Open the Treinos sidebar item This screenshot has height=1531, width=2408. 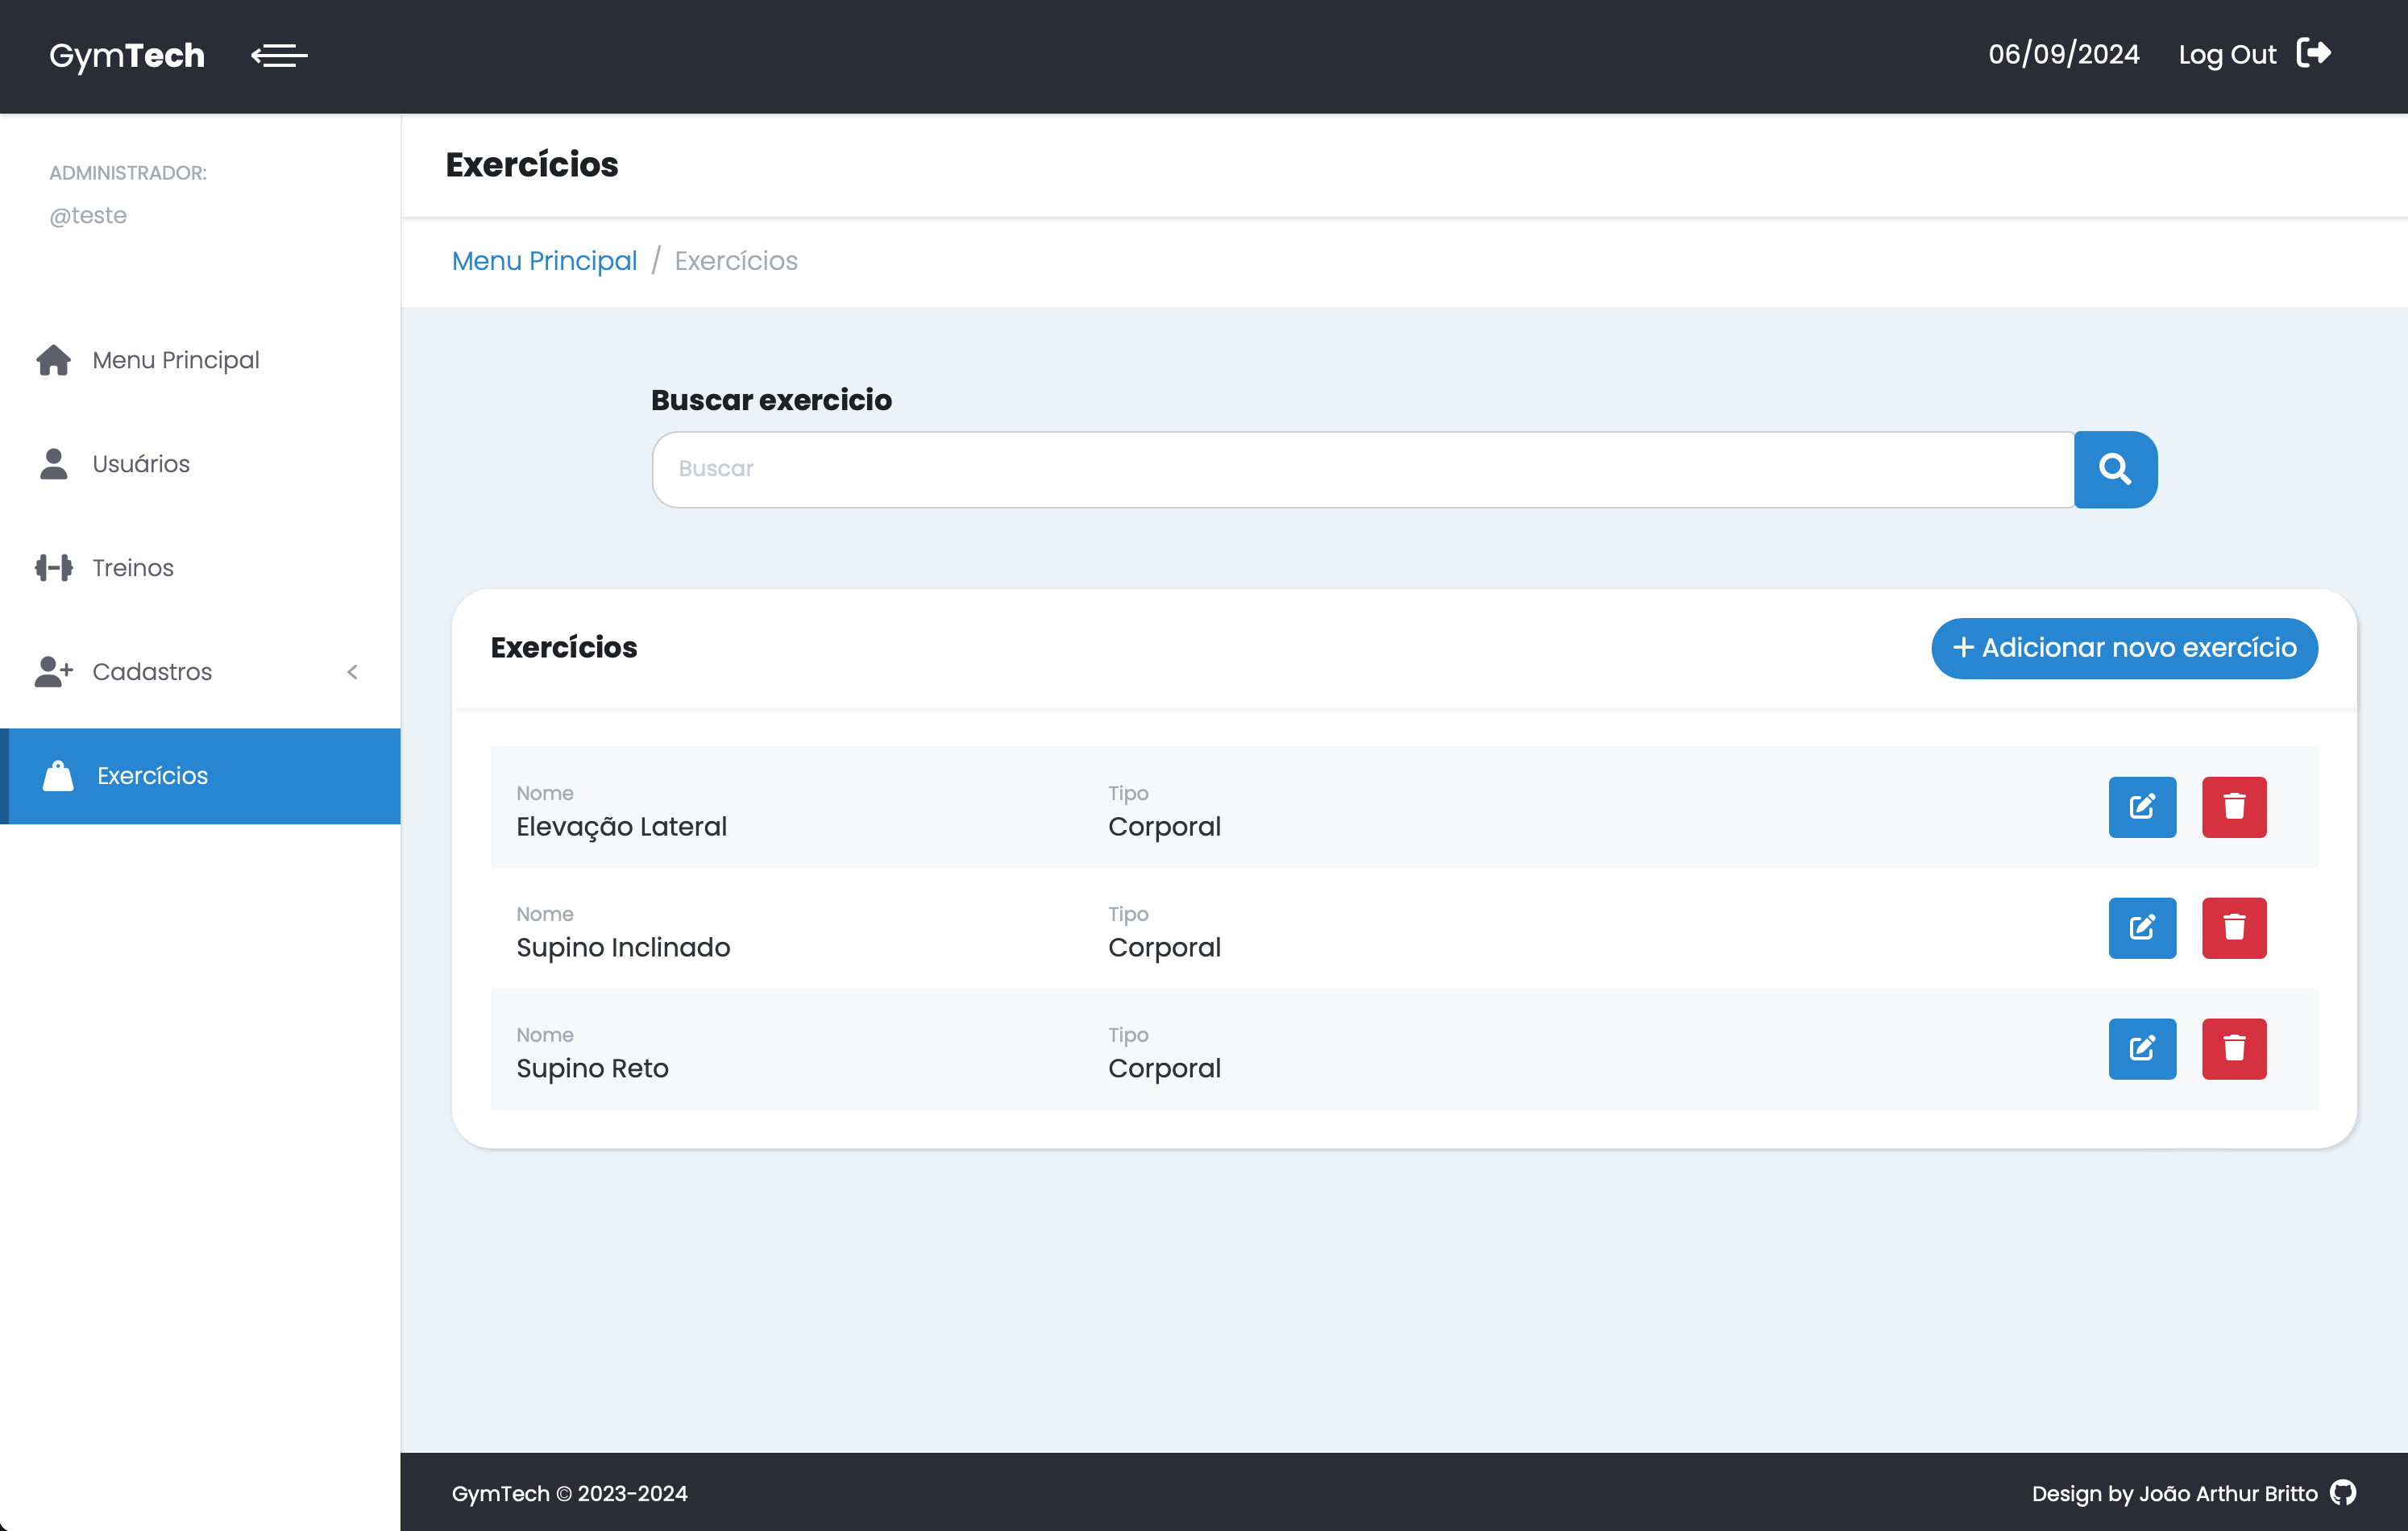click(132, 568)
